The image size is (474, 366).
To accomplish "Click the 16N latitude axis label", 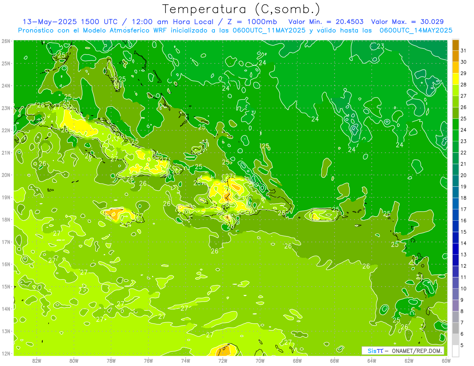I will point(6,264).
